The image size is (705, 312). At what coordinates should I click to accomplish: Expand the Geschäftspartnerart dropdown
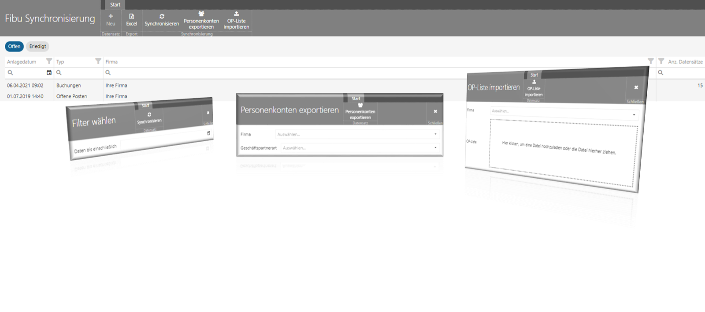click(x=435, y=148)
